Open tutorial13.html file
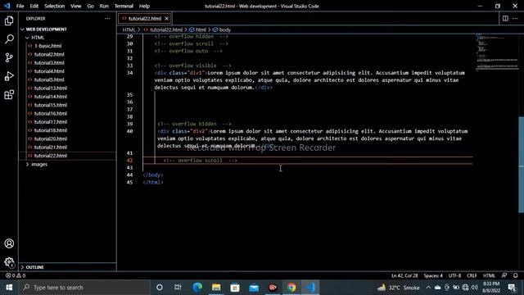This screenshot has height=295, width=524. coord(51,88)
